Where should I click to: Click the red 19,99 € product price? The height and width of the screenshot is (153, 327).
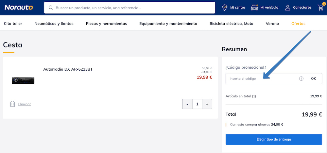coord(204,77)
